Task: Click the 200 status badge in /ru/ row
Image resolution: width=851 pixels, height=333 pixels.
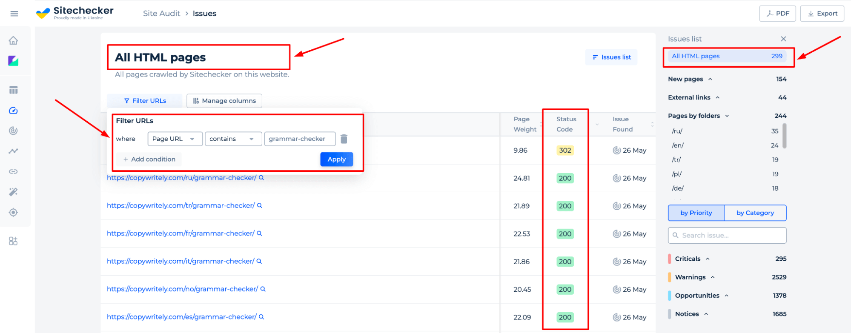Action: [565, 178]
